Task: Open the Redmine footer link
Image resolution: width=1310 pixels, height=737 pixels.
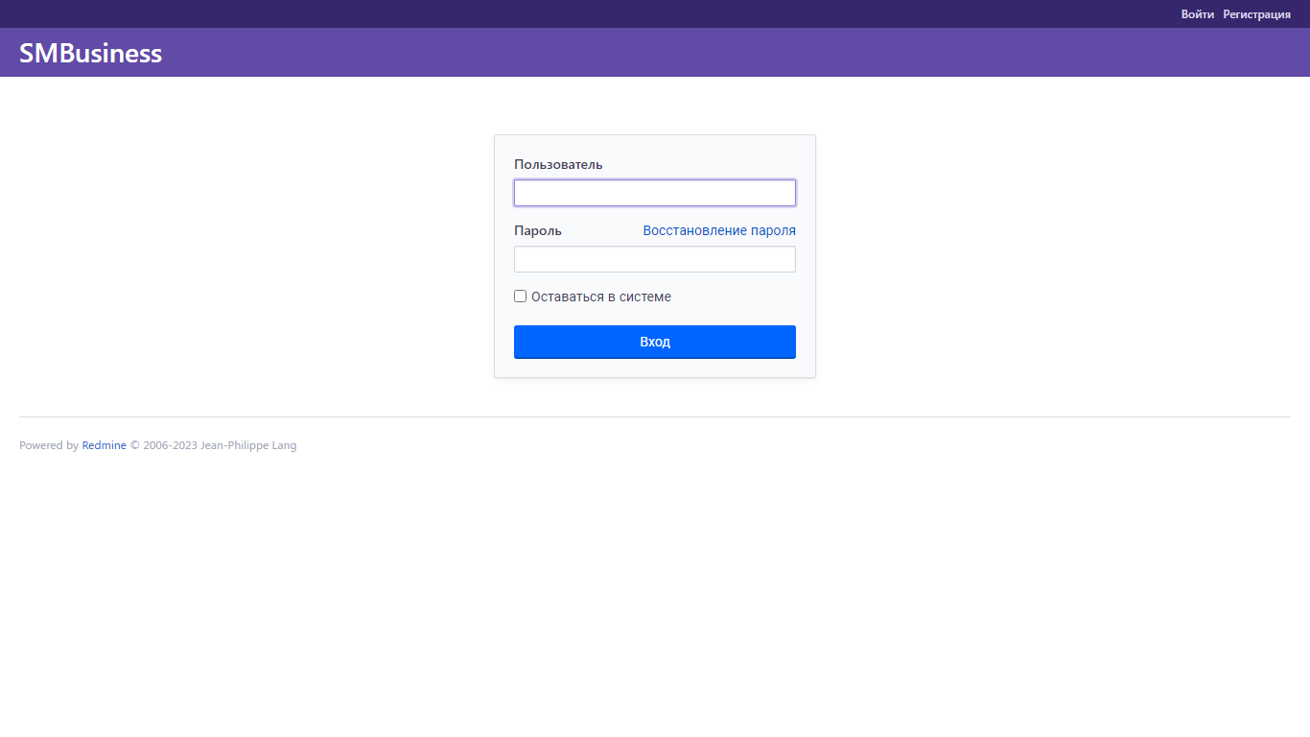Action: coord(105,445)
